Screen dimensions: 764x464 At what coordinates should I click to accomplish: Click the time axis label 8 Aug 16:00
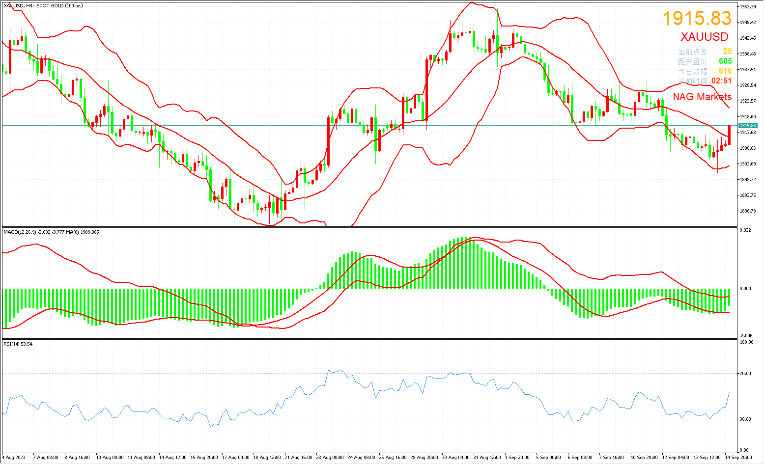77,458
